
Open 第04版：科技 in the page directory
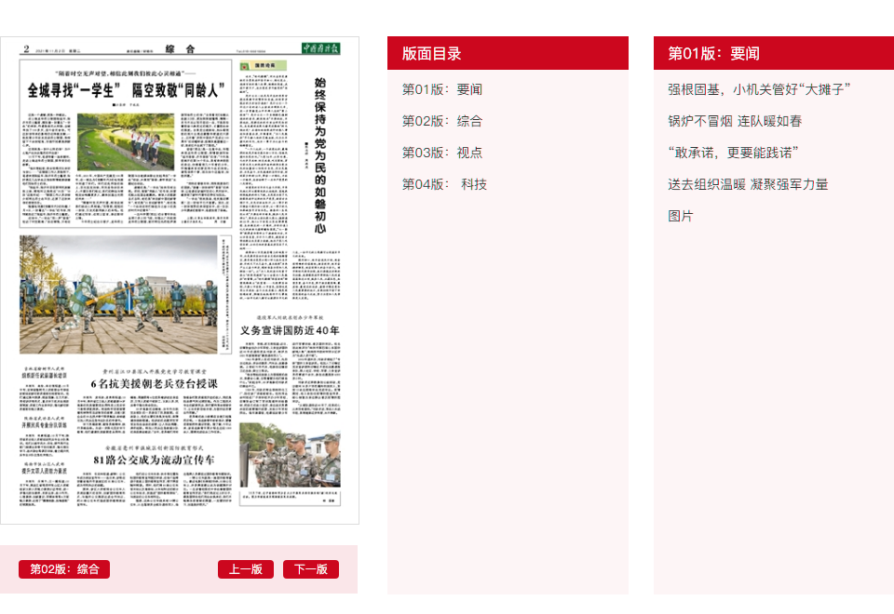tap(444, 184)
